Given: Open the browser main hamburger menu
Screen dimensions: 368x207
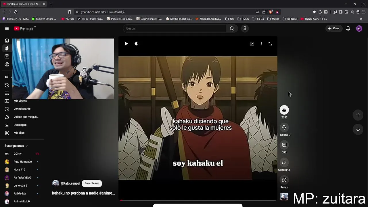Looking at the screenshot, I should pyautogui.click(x=364, y=12).
